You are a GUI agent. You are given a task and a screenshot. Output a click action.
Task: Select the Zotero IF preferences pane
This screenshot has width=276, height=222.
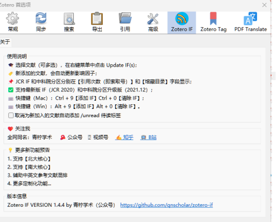click(181, 22)
